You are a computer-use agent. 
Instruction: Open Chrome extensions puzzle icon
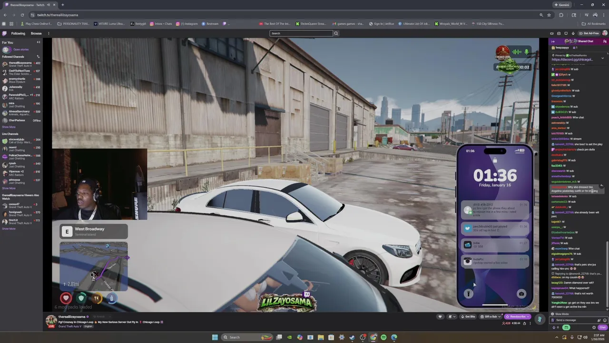[x=561, y=15]
